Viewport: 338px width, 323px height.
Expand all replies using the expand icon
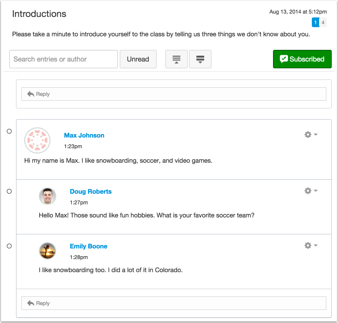point(200,59)
